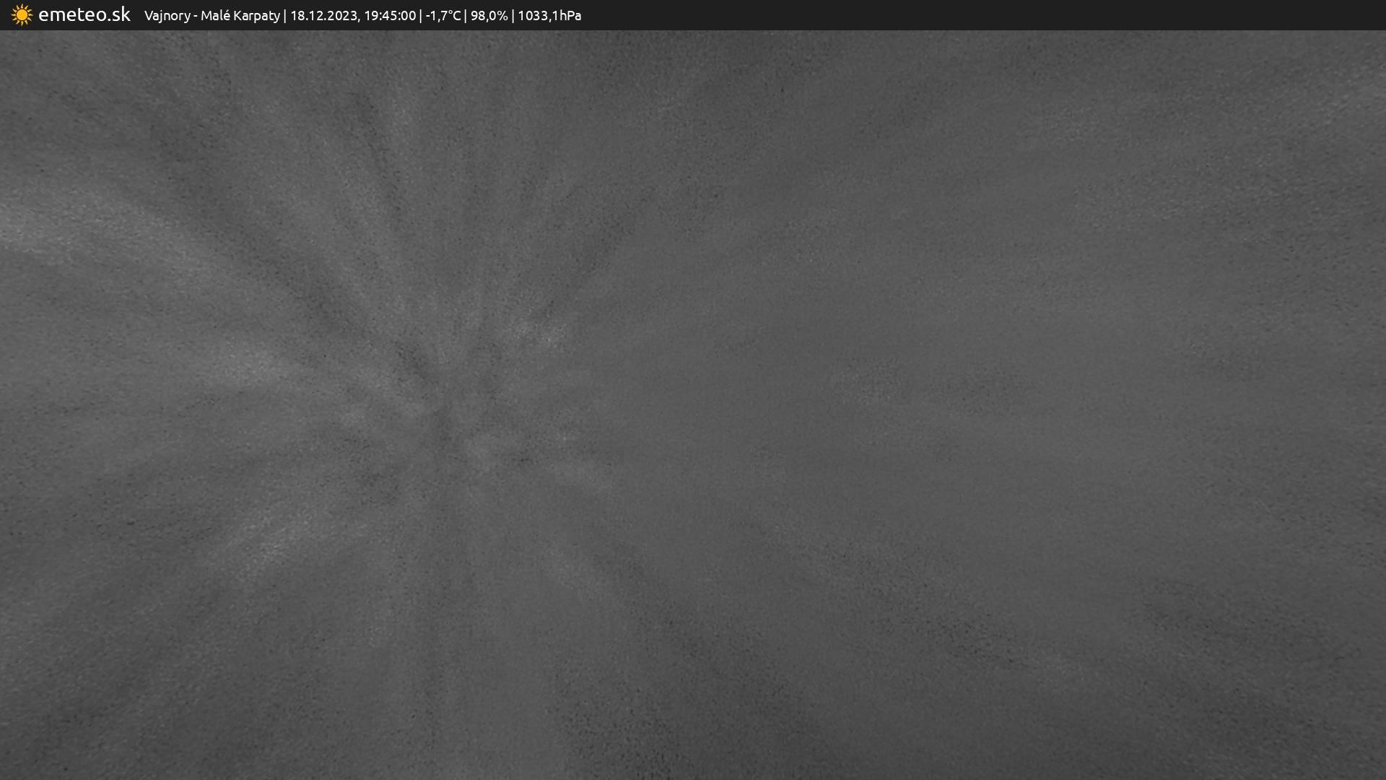Click the dash between Vajnory and Malé
The image size is (1386, 780).
point(196,16)
